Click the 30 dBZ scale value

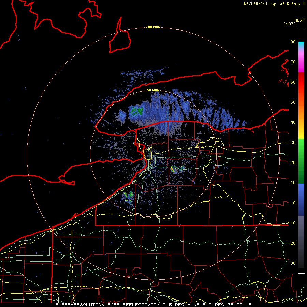(293, 142)
